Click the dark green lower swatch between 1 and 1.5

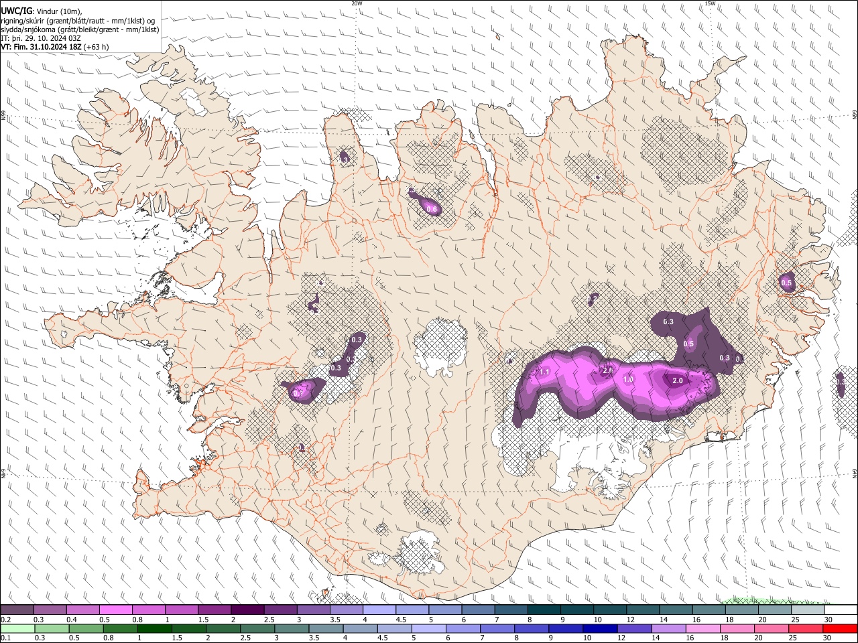click(154, 628)
